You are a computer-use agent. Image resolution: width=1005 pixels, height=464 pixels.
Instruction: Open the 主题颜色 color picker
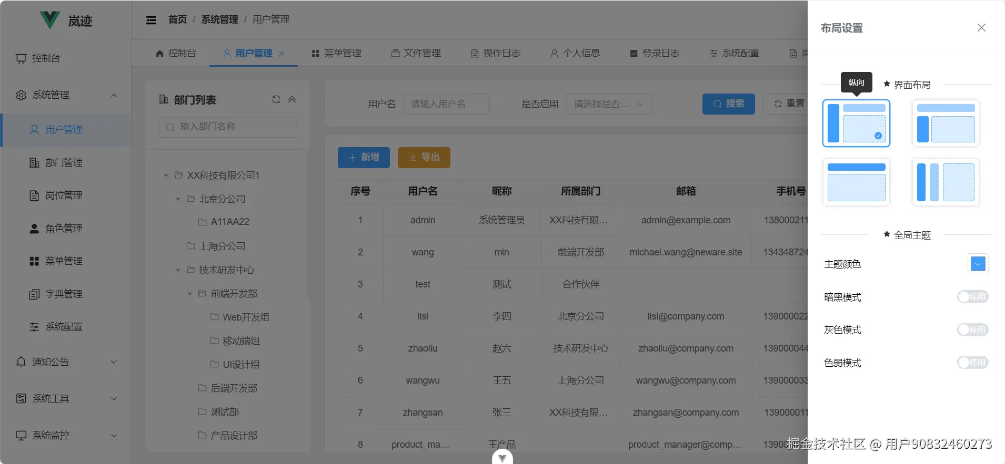978,264
